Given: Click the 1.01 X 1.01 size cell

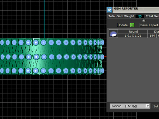Looking at the screenshot, I should (x=133, y=36).
